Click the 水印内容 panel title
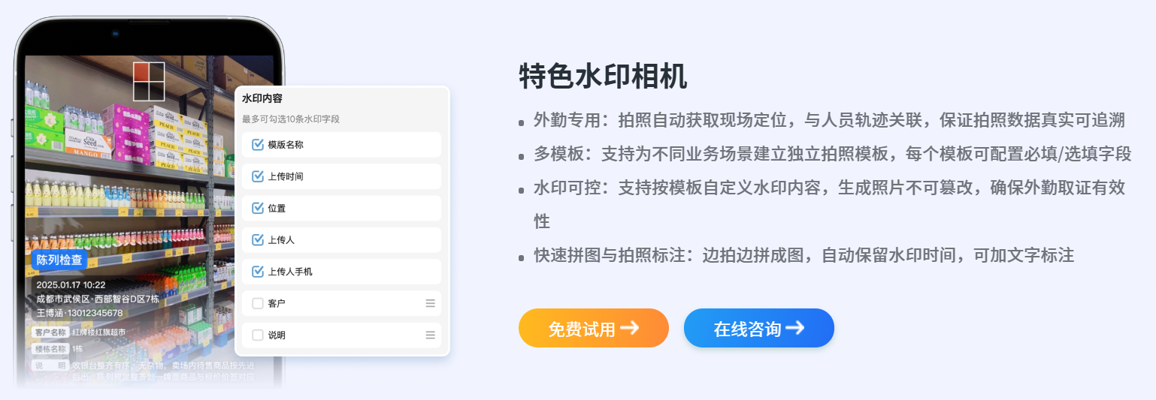Viewport: 1156px width, 400px height. click(x=262, y=98)
